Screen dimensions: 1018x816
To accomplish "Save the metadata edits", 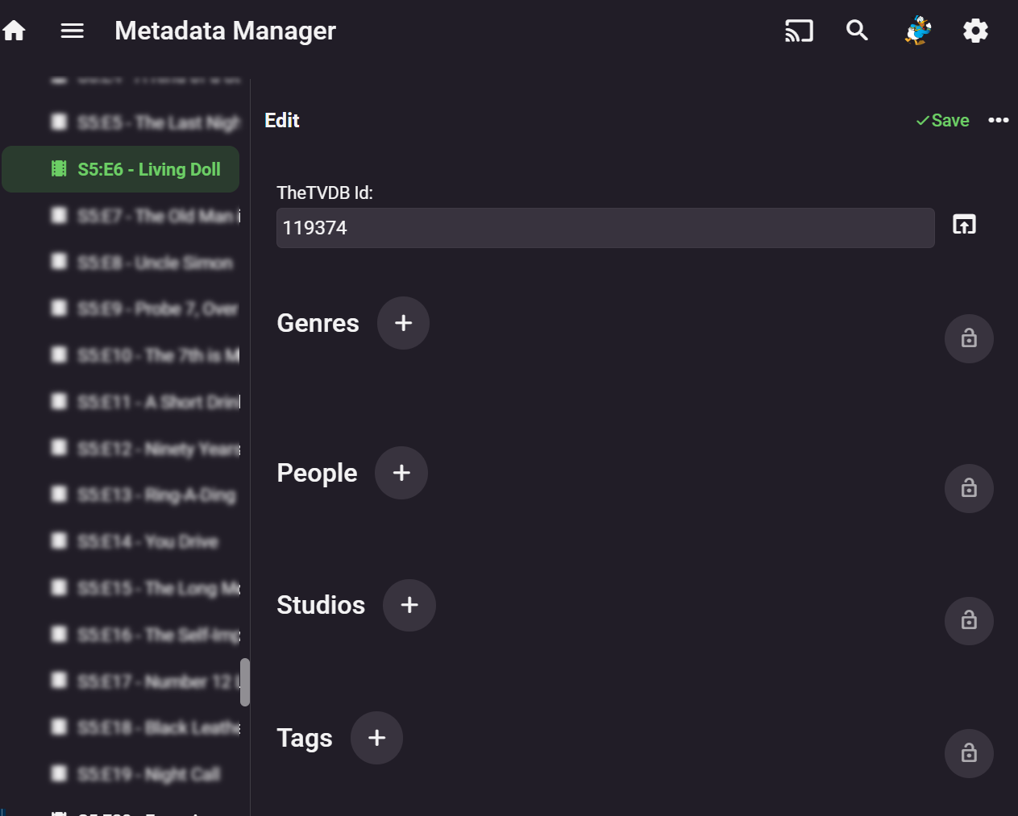I will point(942,120).
